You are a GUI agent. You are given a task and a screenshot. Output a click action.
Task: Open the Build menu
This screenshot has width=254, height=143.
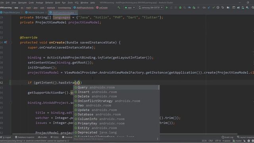[58, 3]
